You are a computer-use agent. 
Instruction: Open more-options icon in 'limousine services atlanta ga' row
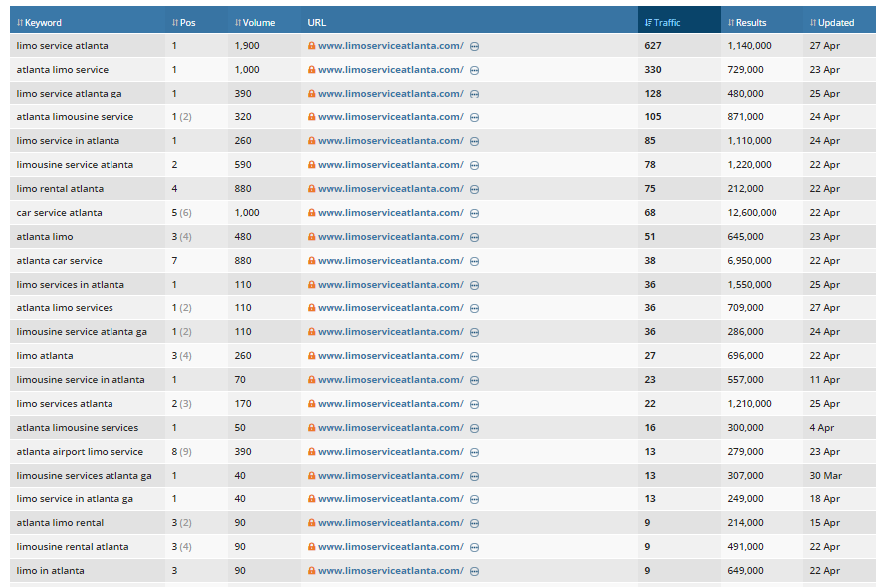(475, 476)
